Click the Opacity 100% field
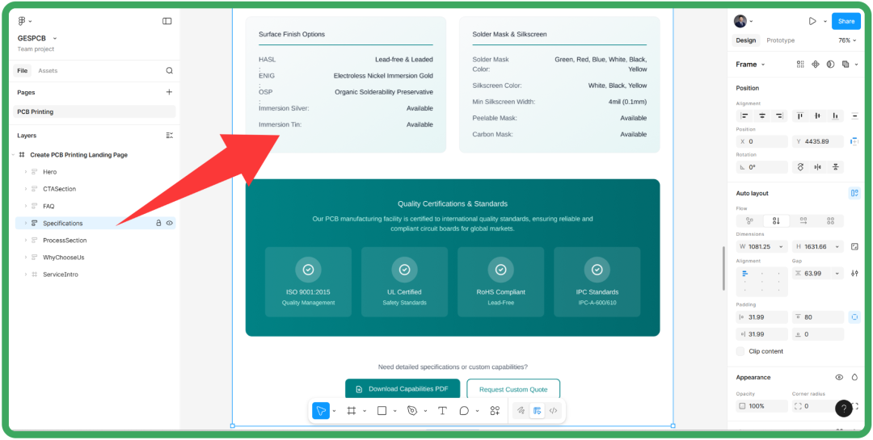 point(761,406)
